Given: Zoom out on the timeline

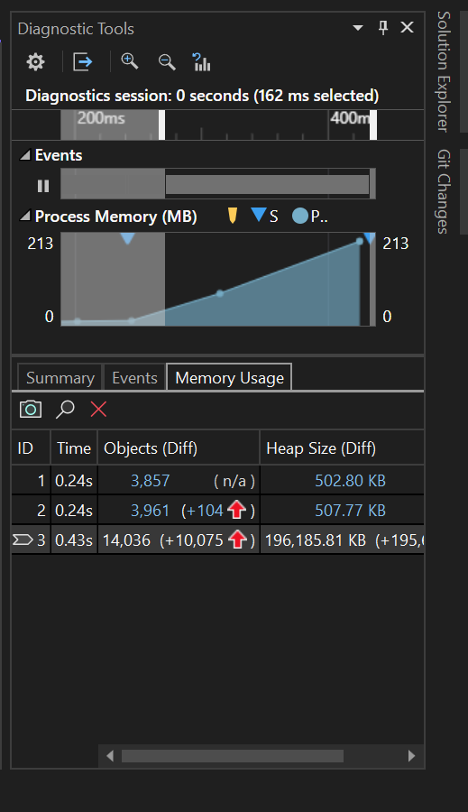Looking at the screenshot, I should (x=167, y=62).
